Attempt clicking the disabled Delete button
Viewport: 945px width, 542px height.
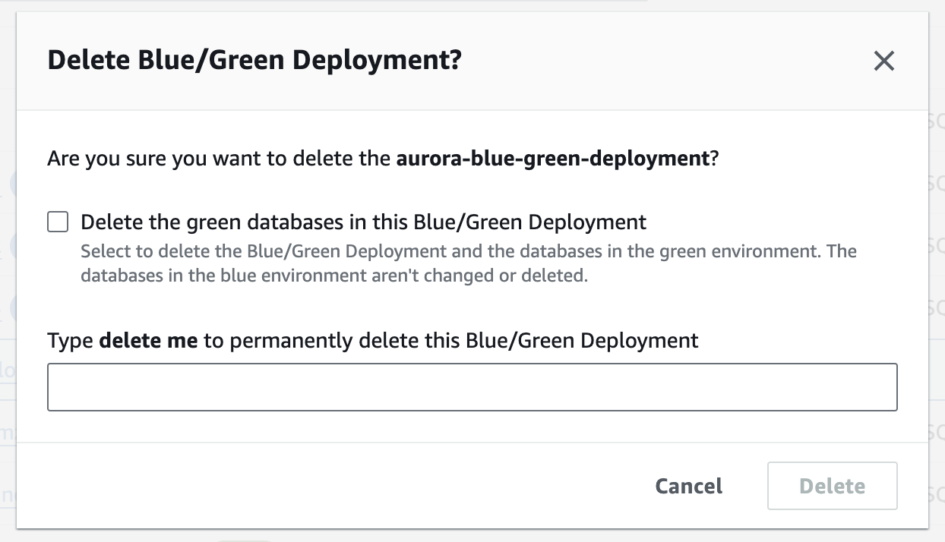pos(832,486)
